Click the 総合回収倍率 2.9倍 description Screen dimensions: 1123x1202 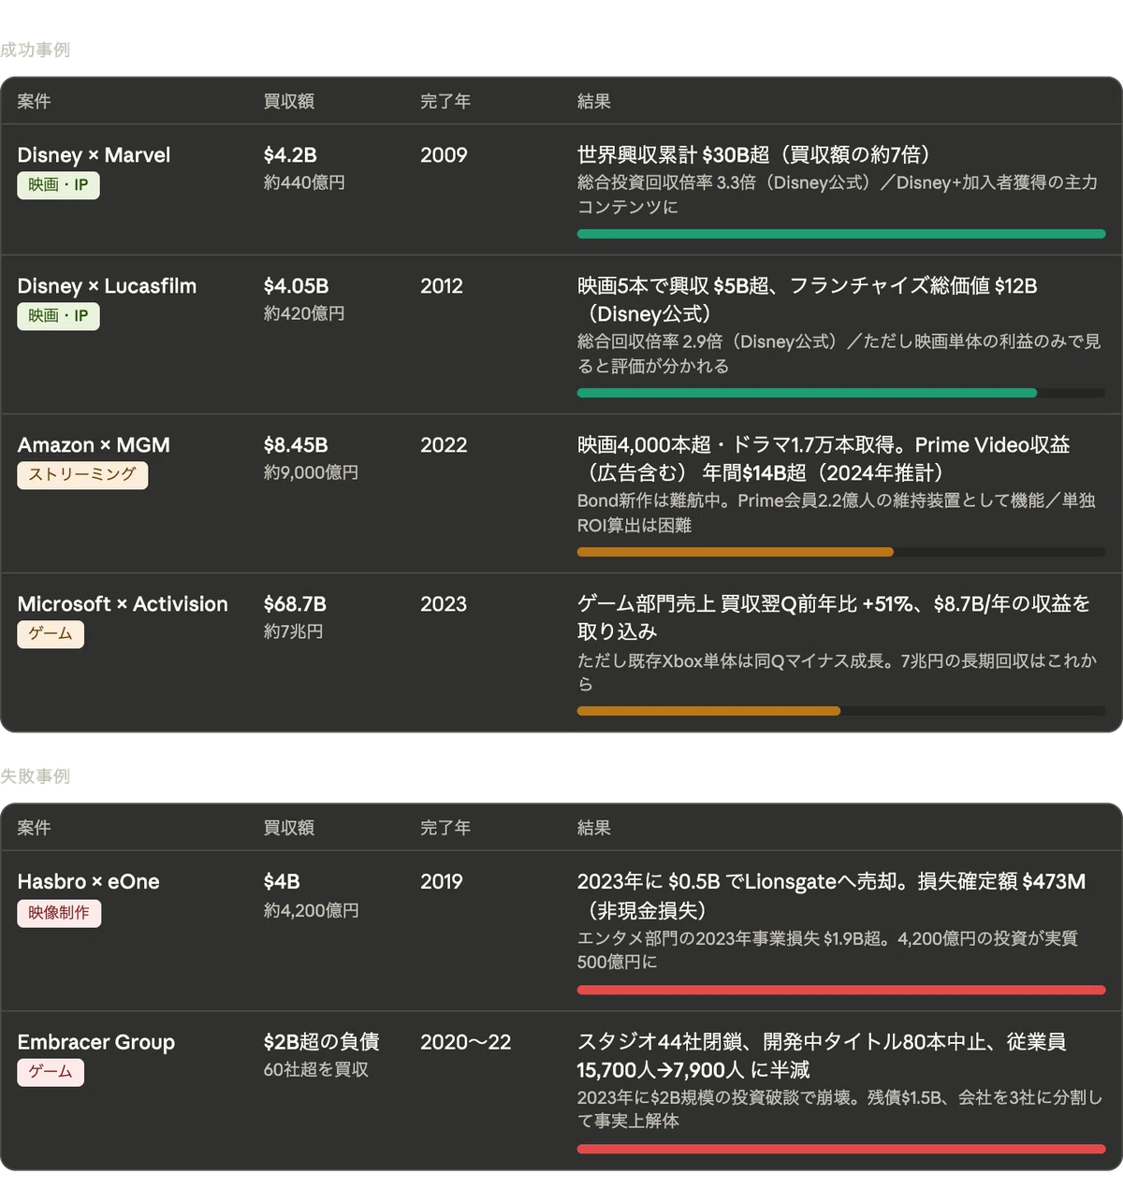pos(839,354)
